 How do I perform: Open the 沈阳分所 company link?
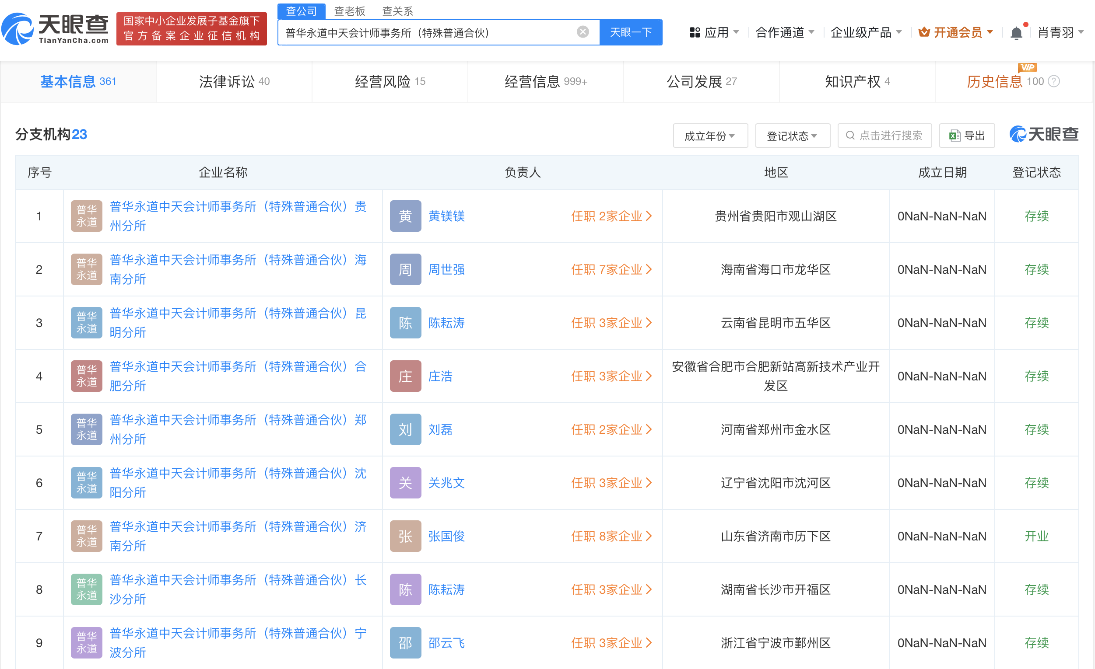[238, 483]
